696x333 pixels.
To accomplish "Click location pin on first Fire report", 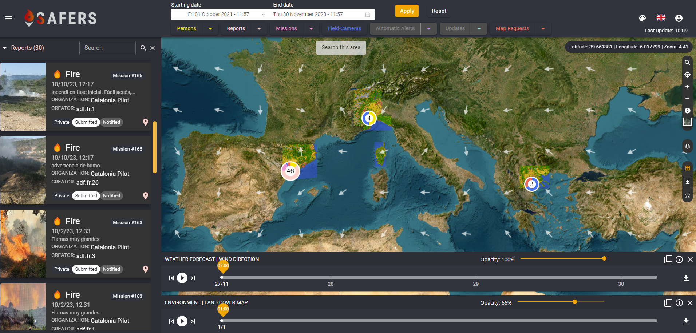I will (x=146, y=122).
